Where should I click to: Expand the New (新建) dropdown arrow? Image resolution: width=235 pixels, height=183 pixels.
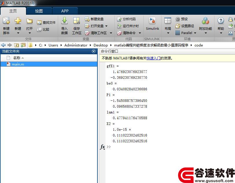click(18, 33)
